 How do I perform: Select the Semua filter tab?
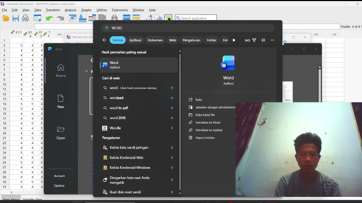click(x=118, y=40)
